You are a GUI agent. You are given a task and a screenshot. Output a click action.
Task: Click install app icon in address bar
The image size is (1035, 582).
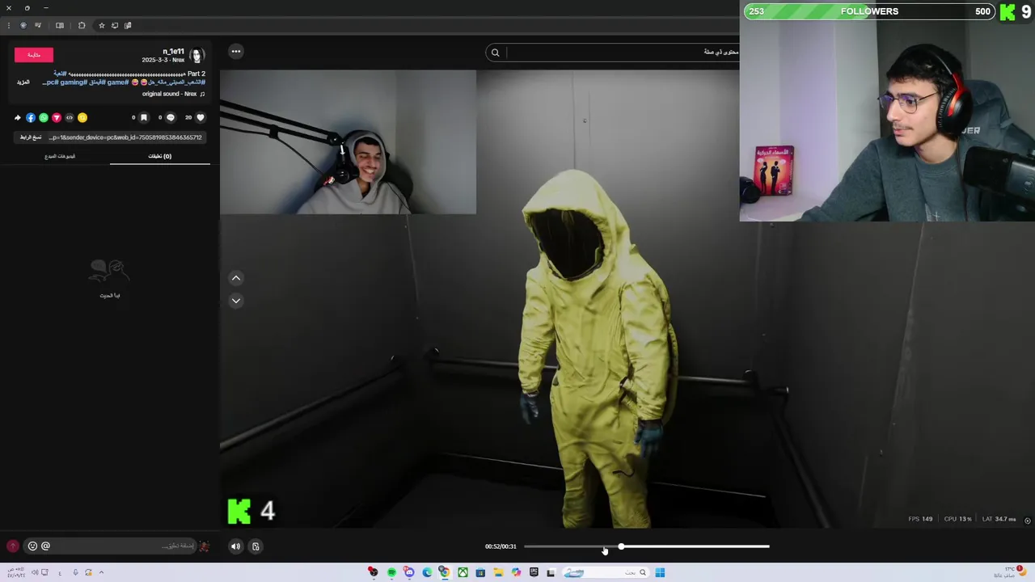coord(115,26)
